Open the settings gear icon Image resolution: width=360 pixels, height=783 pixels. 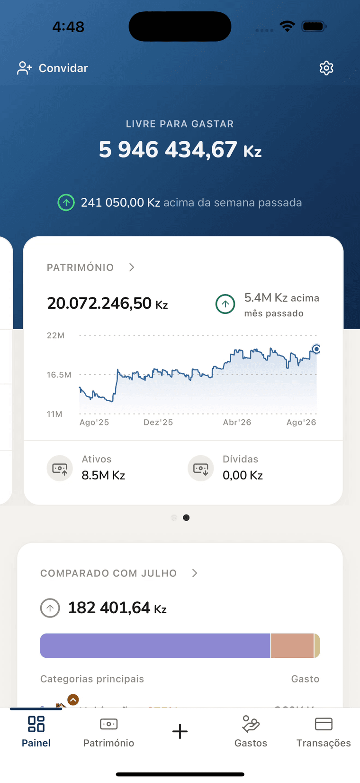tap(326, 68)
